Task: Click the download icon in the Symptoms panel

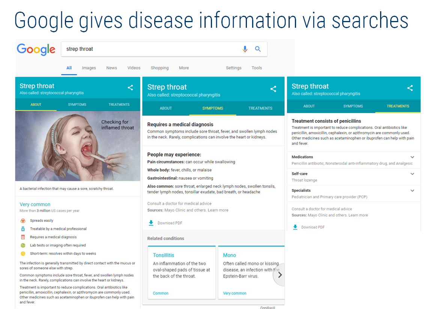Action: [151, 223]
